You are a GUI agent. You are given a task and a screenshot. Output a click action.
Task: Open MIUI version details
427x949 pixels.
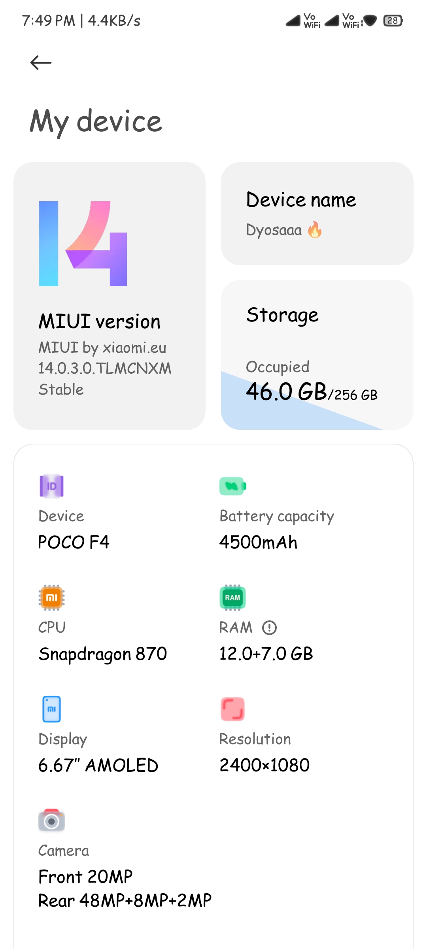[110, 296]
